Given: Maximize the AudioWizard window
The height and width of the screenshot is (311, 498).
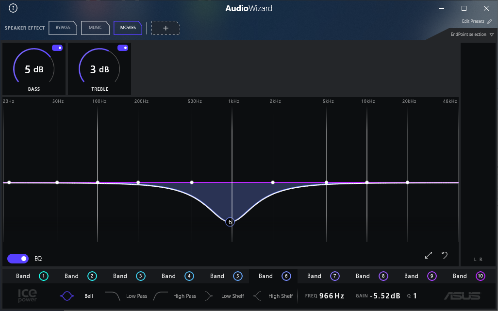Looking at the screenshot, I should point(464,8).
